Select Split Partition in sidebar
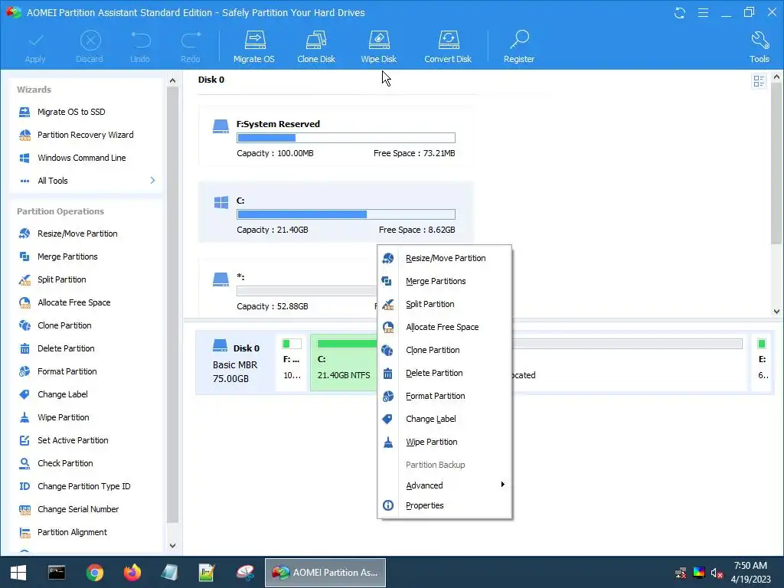The height and width of the screenshot is (588, 784). tap(51, 279)
